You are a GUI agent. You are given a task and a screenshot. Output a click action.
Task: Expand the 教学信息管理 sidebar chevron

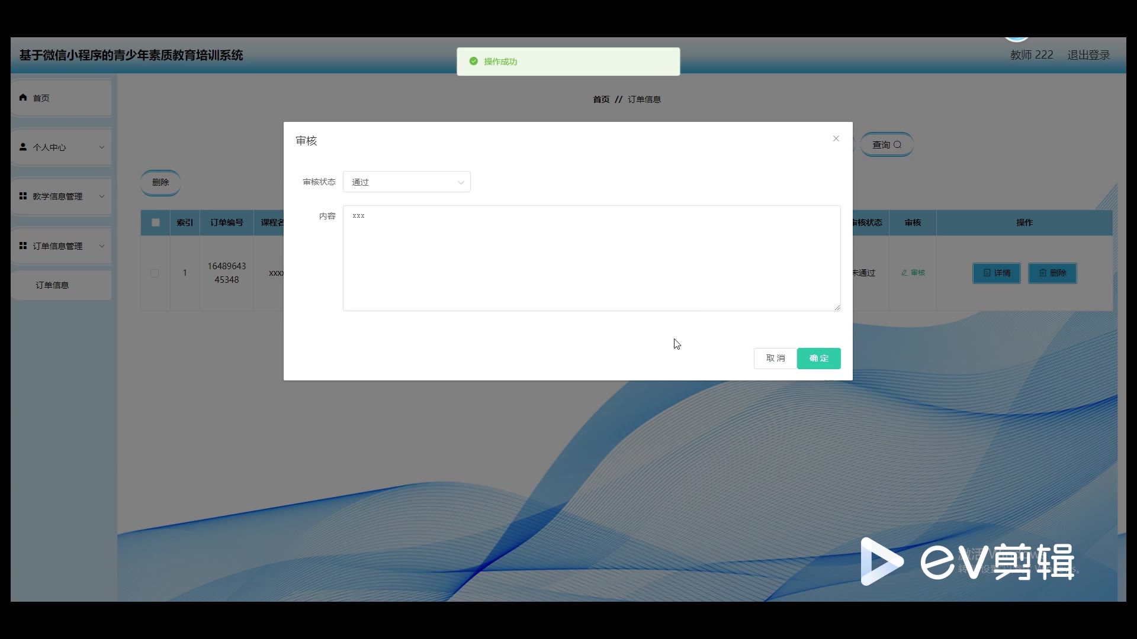tap(102, 196)
